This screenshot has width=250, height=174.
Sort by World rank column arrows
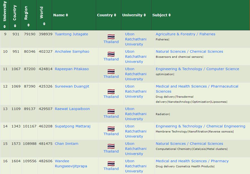pyautogui.click(x=44, y=24)
